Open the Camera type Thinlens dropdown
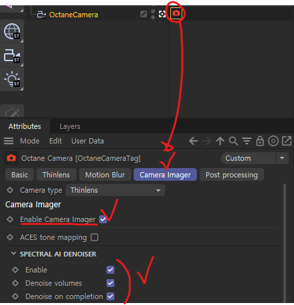 coord(115,190)
